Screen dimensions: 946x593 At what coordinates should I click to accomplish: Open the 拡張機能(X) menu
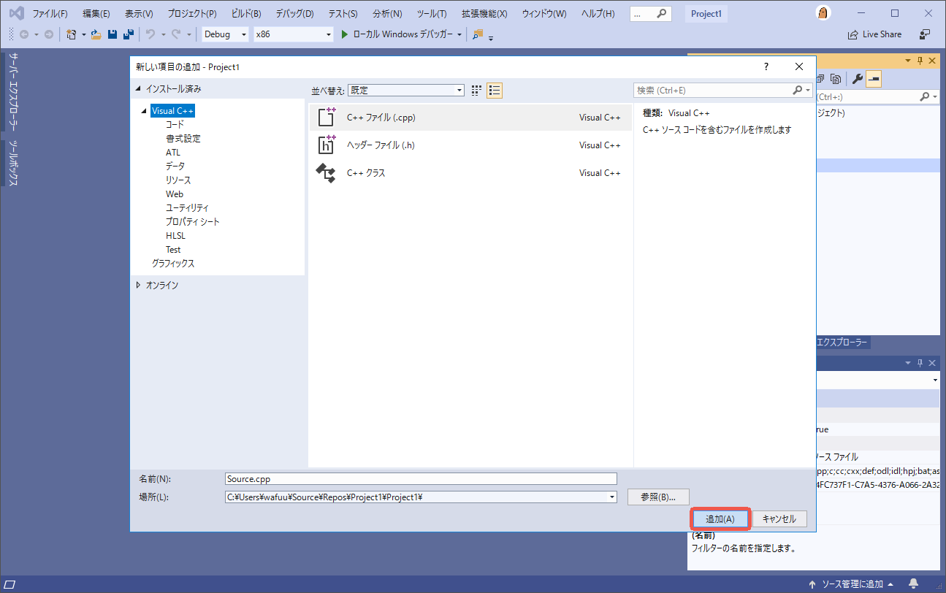tap(484, 14)
